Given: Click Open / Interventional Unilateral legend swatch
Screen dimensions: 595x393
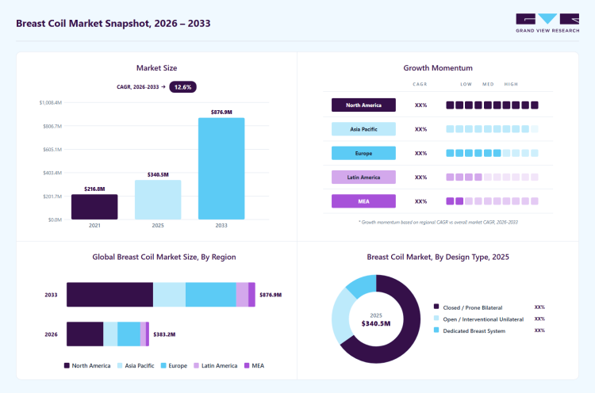Looking at the screenshot, I should coord(436,318).
